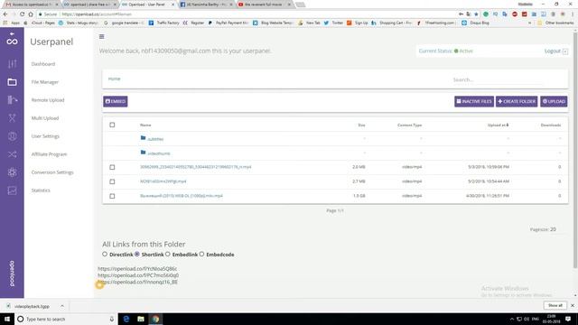This screenshot has width=578, height=325.
Task: Open Affiliate Program menu item
Action: point(49,154)
